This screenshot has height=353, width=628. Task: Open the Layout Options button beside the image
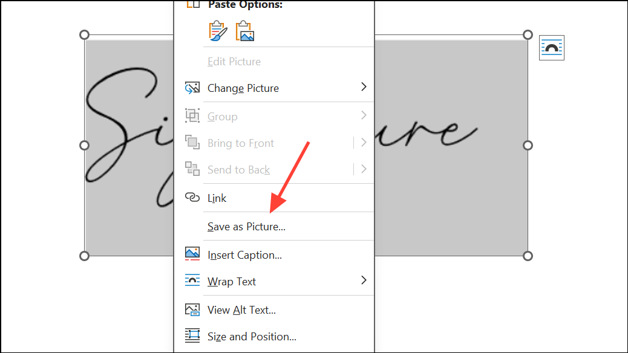click(x=551, y=47)
